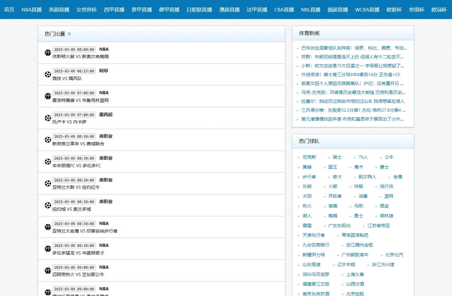Open the match 托卢卡 VS 内卡萨
The width and height of the screenshot is (452, 296).
[70, 122]
